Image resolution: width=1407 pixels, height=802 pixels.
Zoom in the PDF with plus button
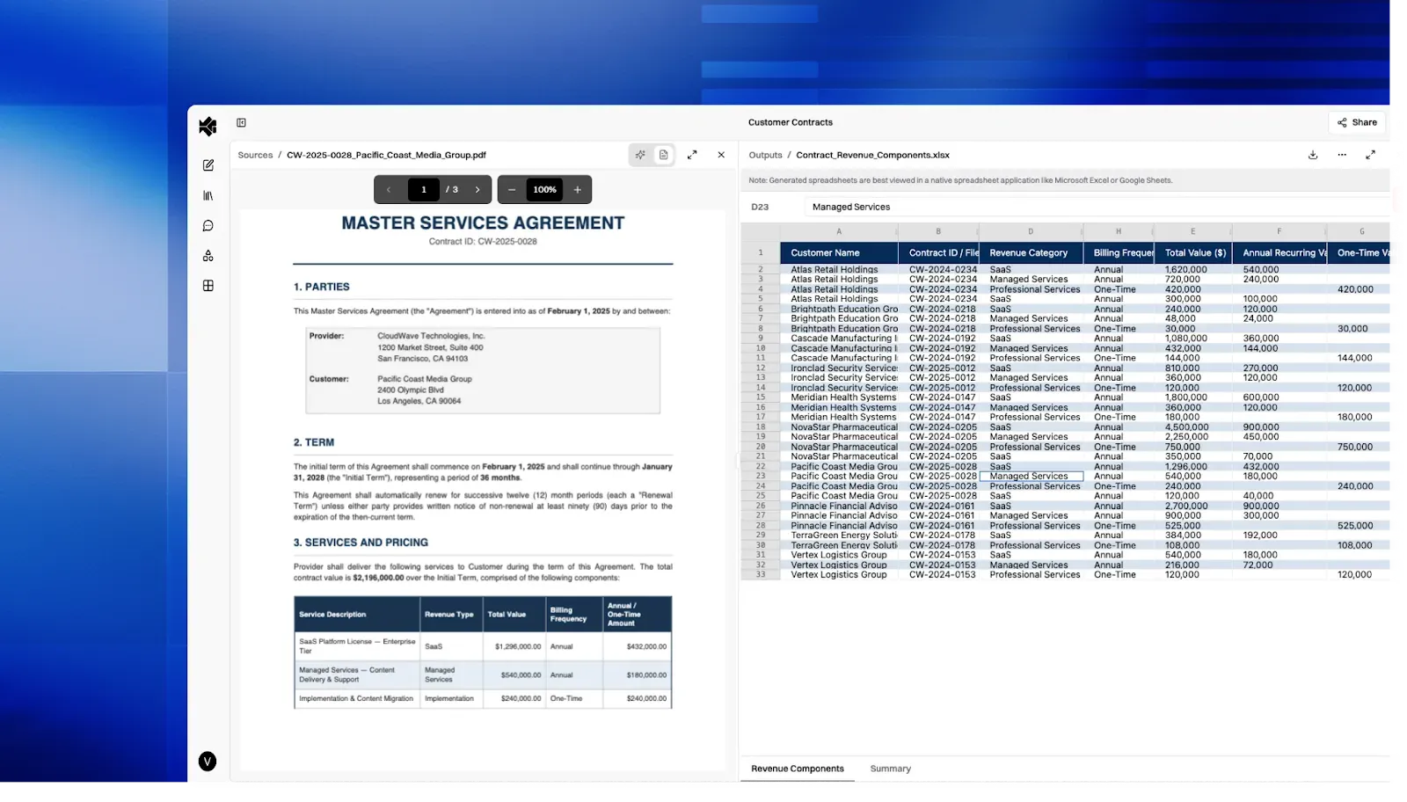(x=578, y=190)
